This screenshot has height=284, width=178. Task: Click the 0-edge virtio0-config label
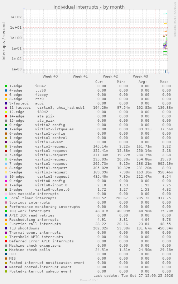point(37,181)
